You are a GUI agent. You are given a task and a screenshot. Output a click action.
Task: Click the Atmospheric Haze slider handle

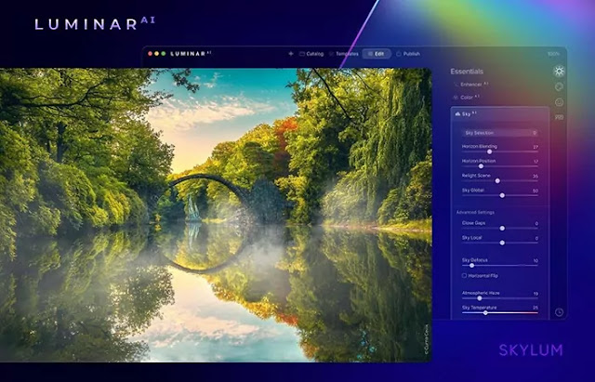click(480, 298)
